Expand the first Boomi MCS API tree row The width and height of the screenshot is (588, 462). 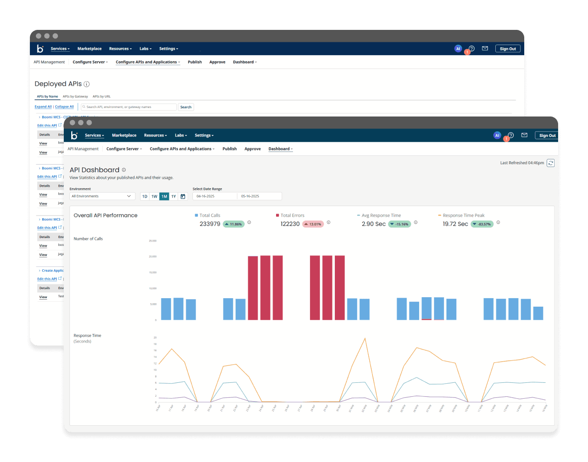[40, 117]
